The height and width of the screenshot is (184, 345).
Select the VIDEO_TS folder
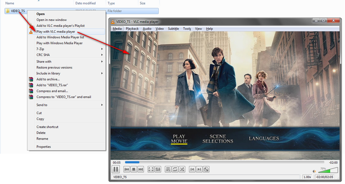(x=81, y=11)
